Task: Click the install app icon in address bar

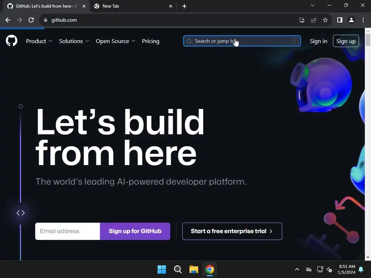Action: 302,20
